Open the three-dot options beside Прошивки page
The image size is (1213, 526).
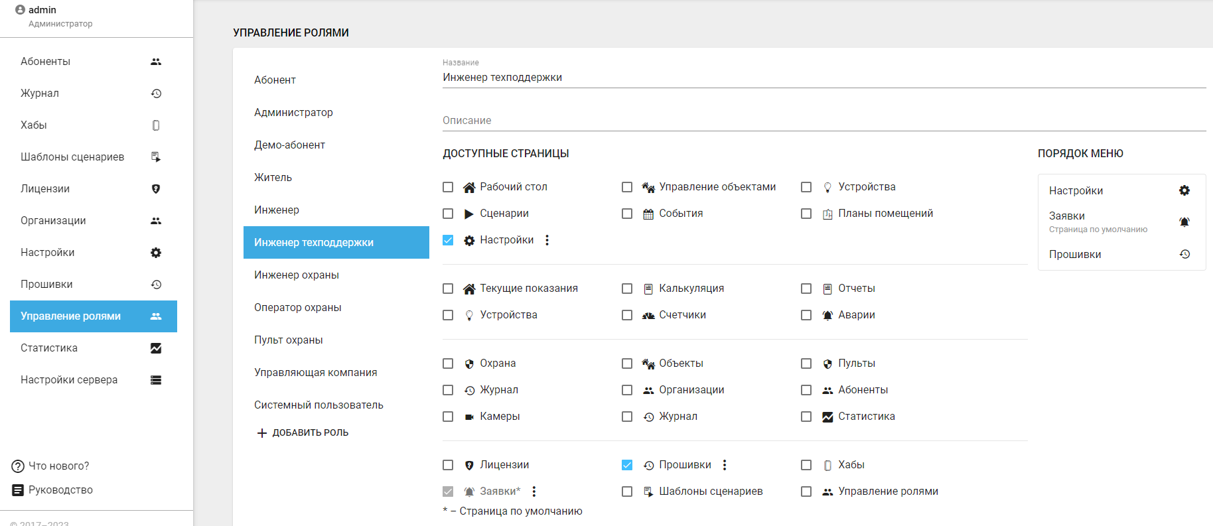(725, 465)
